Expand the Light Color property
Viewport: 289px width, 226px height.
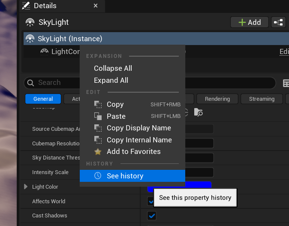click(x=26, y=187)
